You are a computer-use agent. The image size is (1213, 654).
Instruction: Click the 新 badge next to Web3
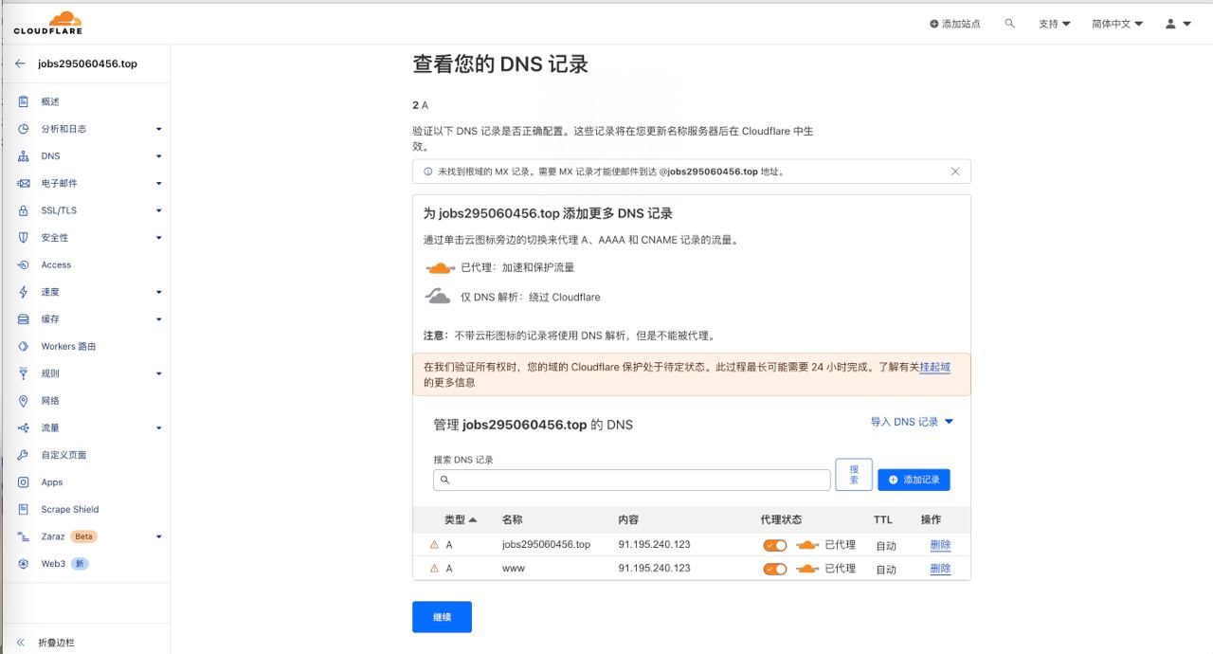pyautogui.click(x=80, y=564)
